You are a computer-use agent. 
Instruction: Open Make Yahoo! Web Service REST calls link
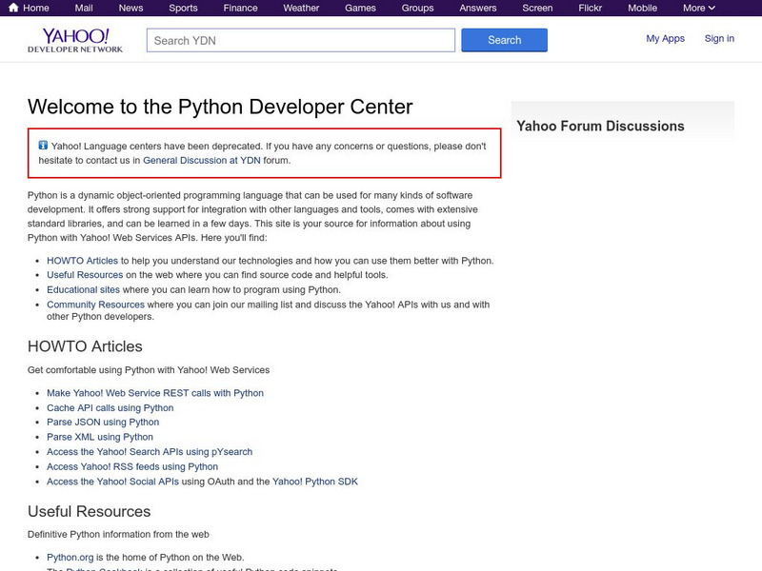(155, 393)
